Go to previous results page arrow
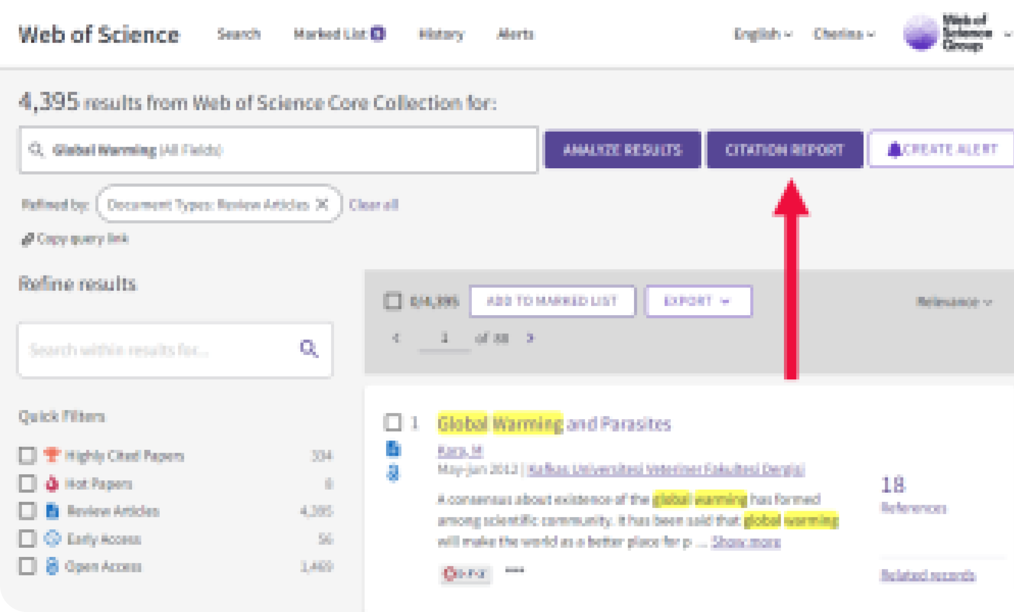The width and height of the screenshot is (1014, 612). [x=396, y=338]
